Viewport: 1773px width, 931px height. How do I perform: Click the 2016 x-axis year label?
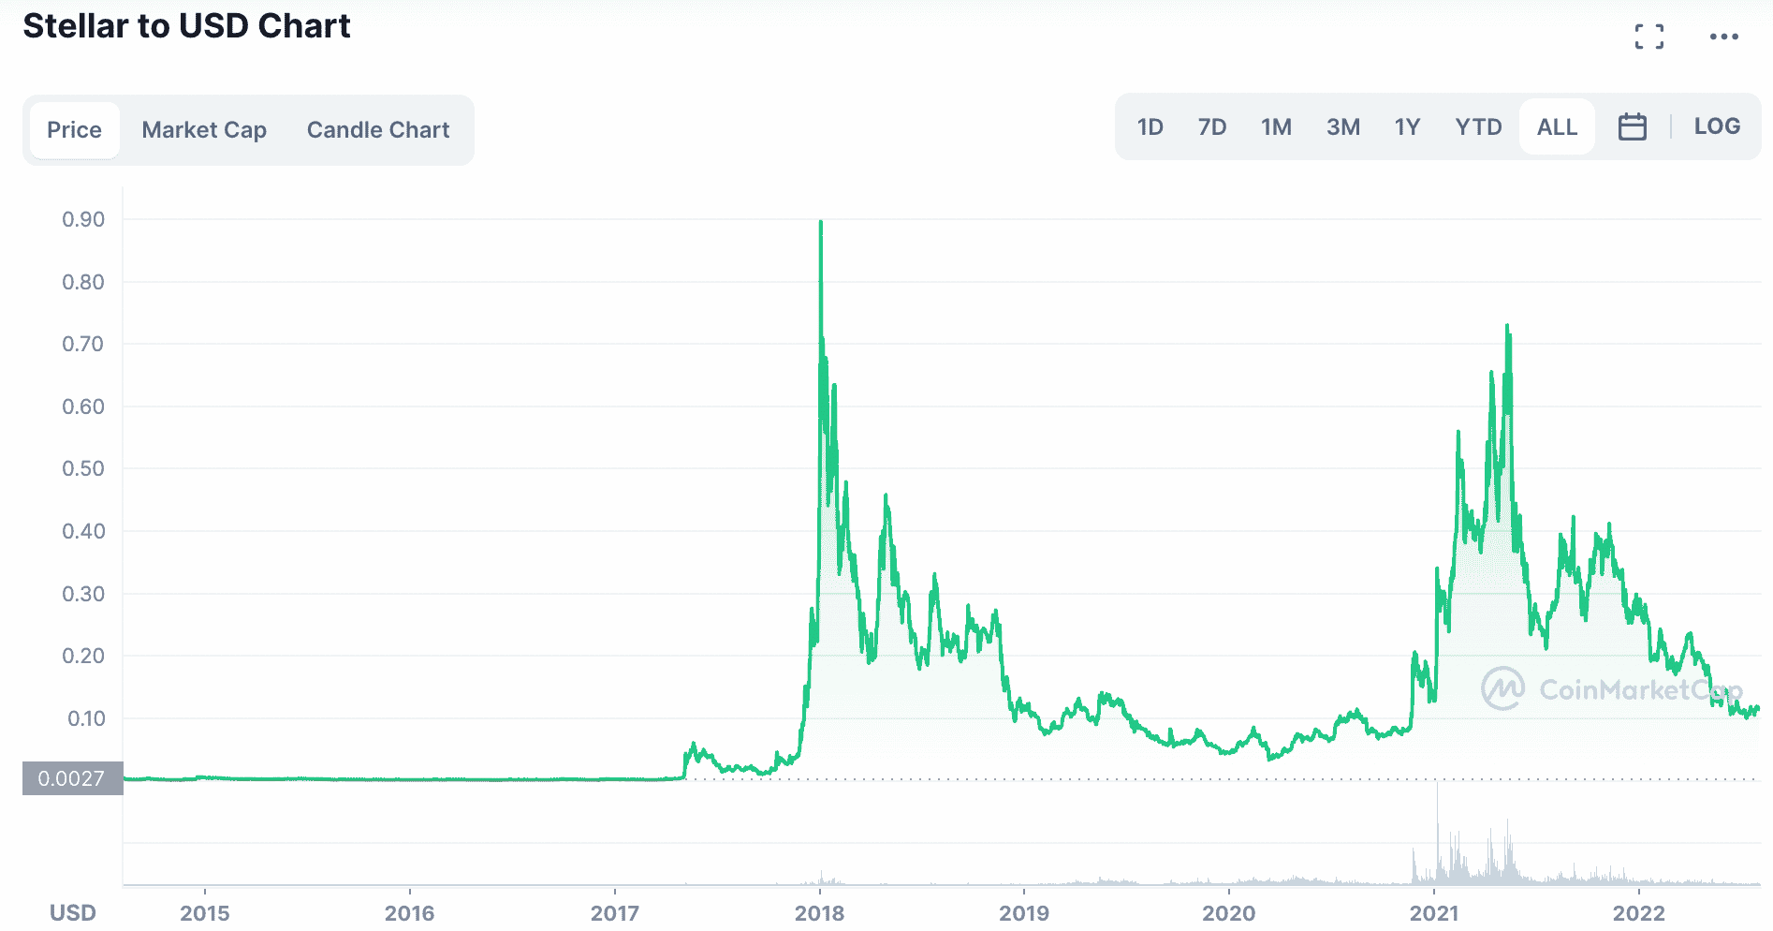[409, 913]
